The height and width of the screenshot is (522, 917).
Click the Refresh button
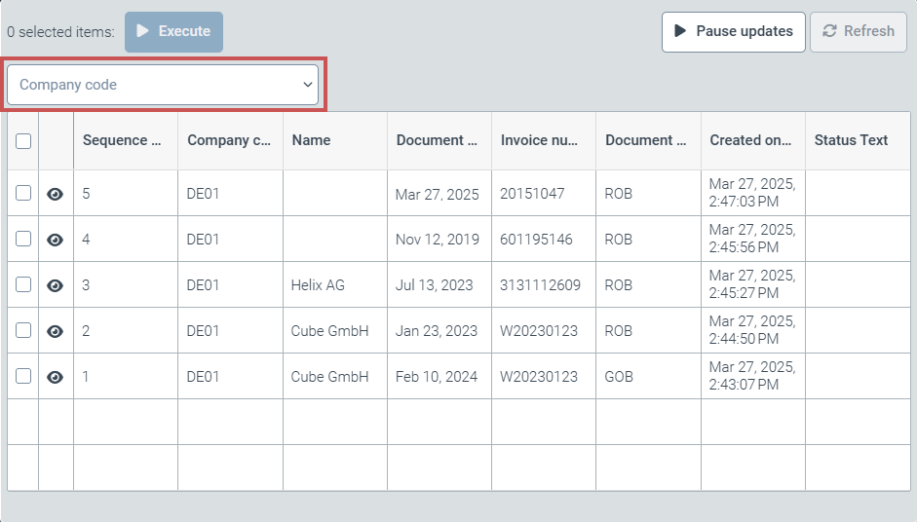coord(859,31)
